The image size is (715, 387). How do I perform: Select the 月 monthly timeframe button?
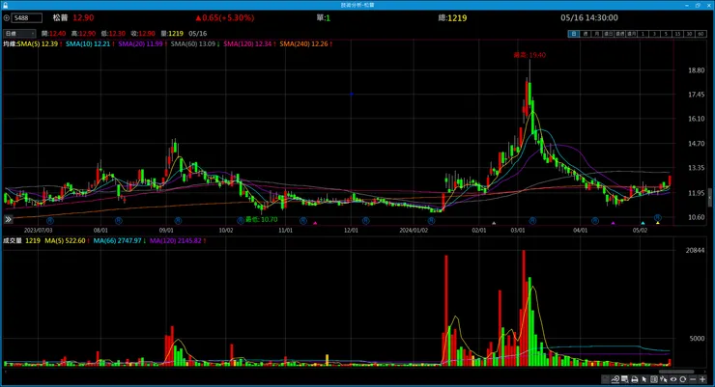click(x=596, y=34)
